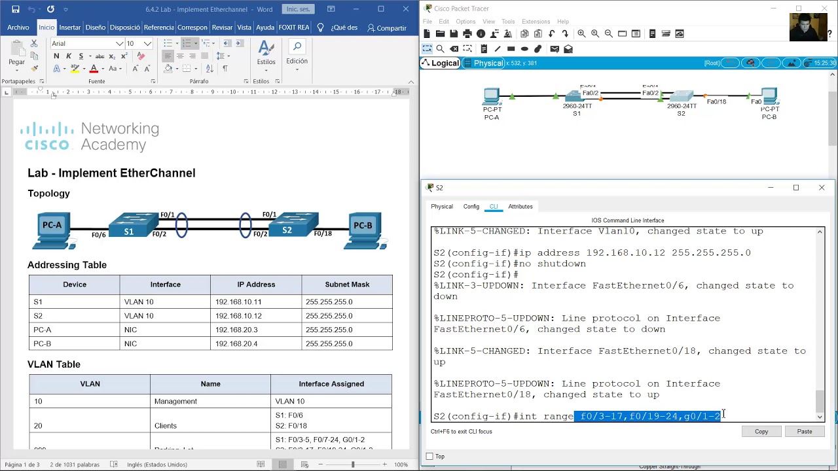The height and width of the screenshot is (471, 838).
Task: Click S2 switch in Packet Tracer topology
Action: pos(682,96)
